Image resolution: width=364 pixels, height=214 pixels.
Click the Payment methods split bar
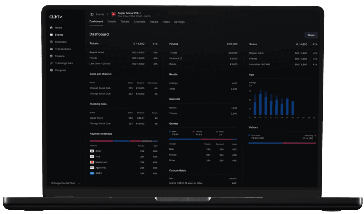pyautogui.click(x=123, y=141)
